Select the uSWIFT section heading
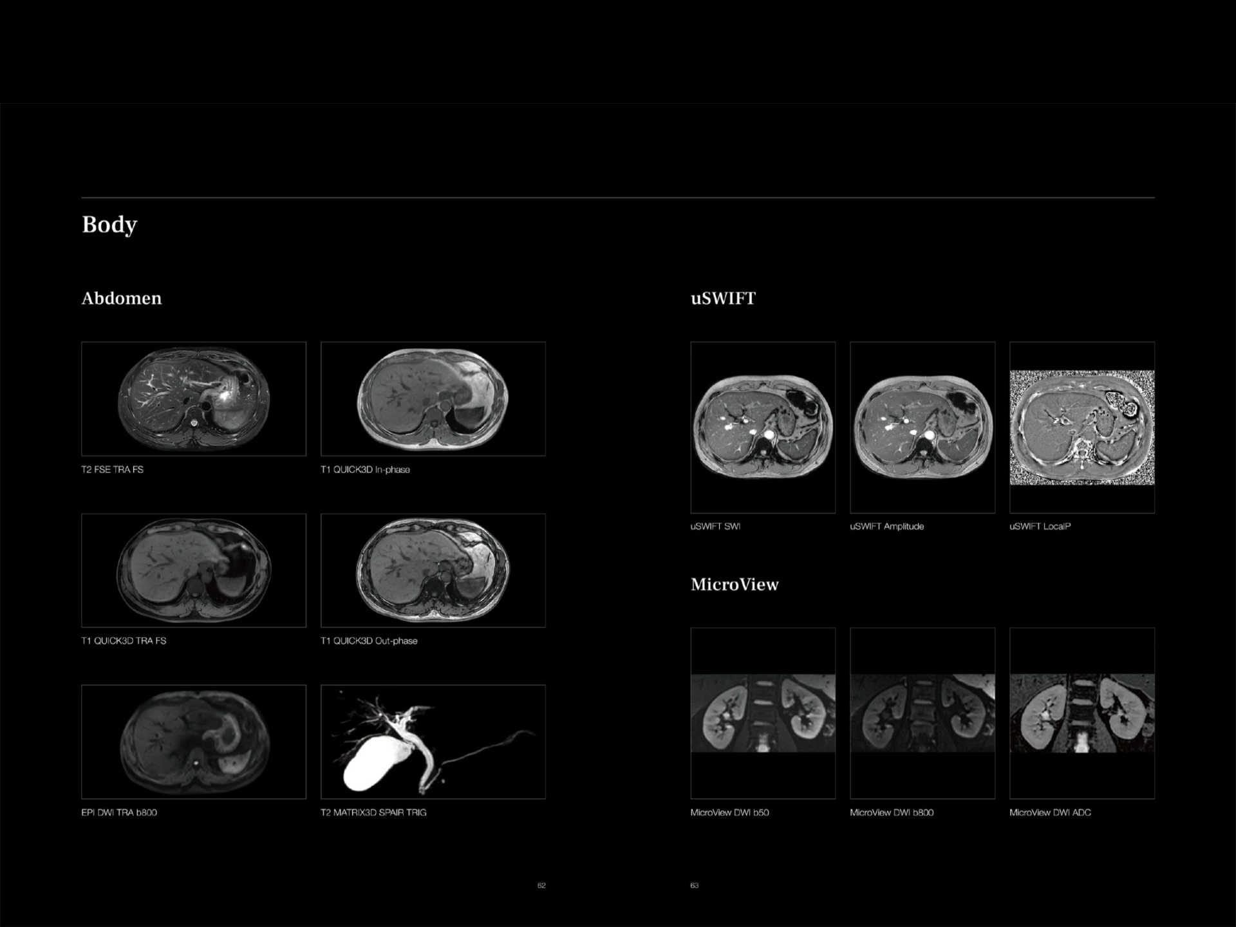The width and height of the screenshot is (1236, 927). pos(724,298)
